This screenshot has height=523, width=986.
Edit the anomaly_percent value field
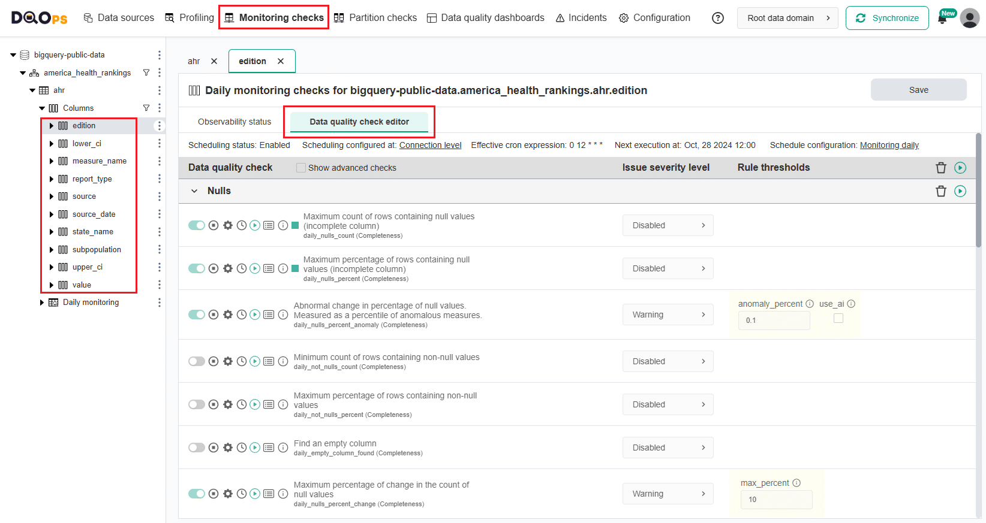[774, 321]
